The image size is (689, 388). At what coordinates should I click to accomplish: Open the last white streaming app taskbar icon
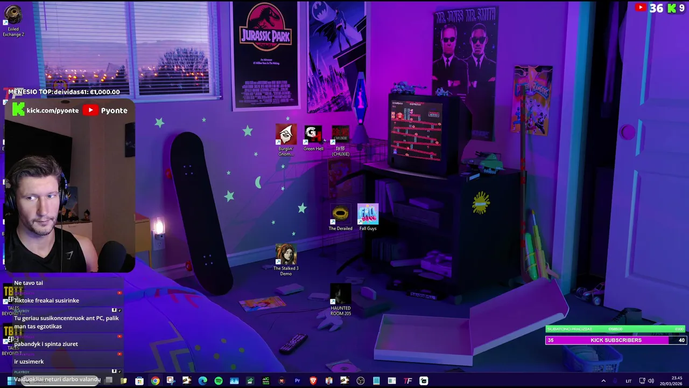[x=424, y=380]
